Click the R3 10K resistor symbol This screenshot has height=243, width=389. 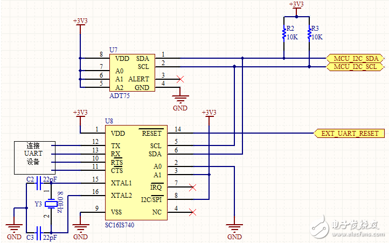click(x=310, y=33)
